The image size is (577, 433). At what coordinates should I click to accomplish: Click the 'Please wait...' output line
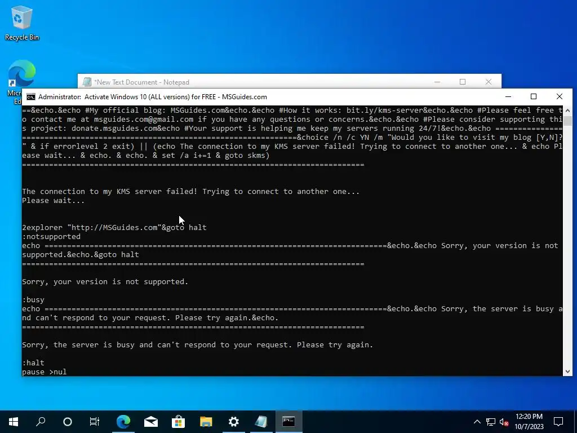pyautogui.click(x=54, y=201)
